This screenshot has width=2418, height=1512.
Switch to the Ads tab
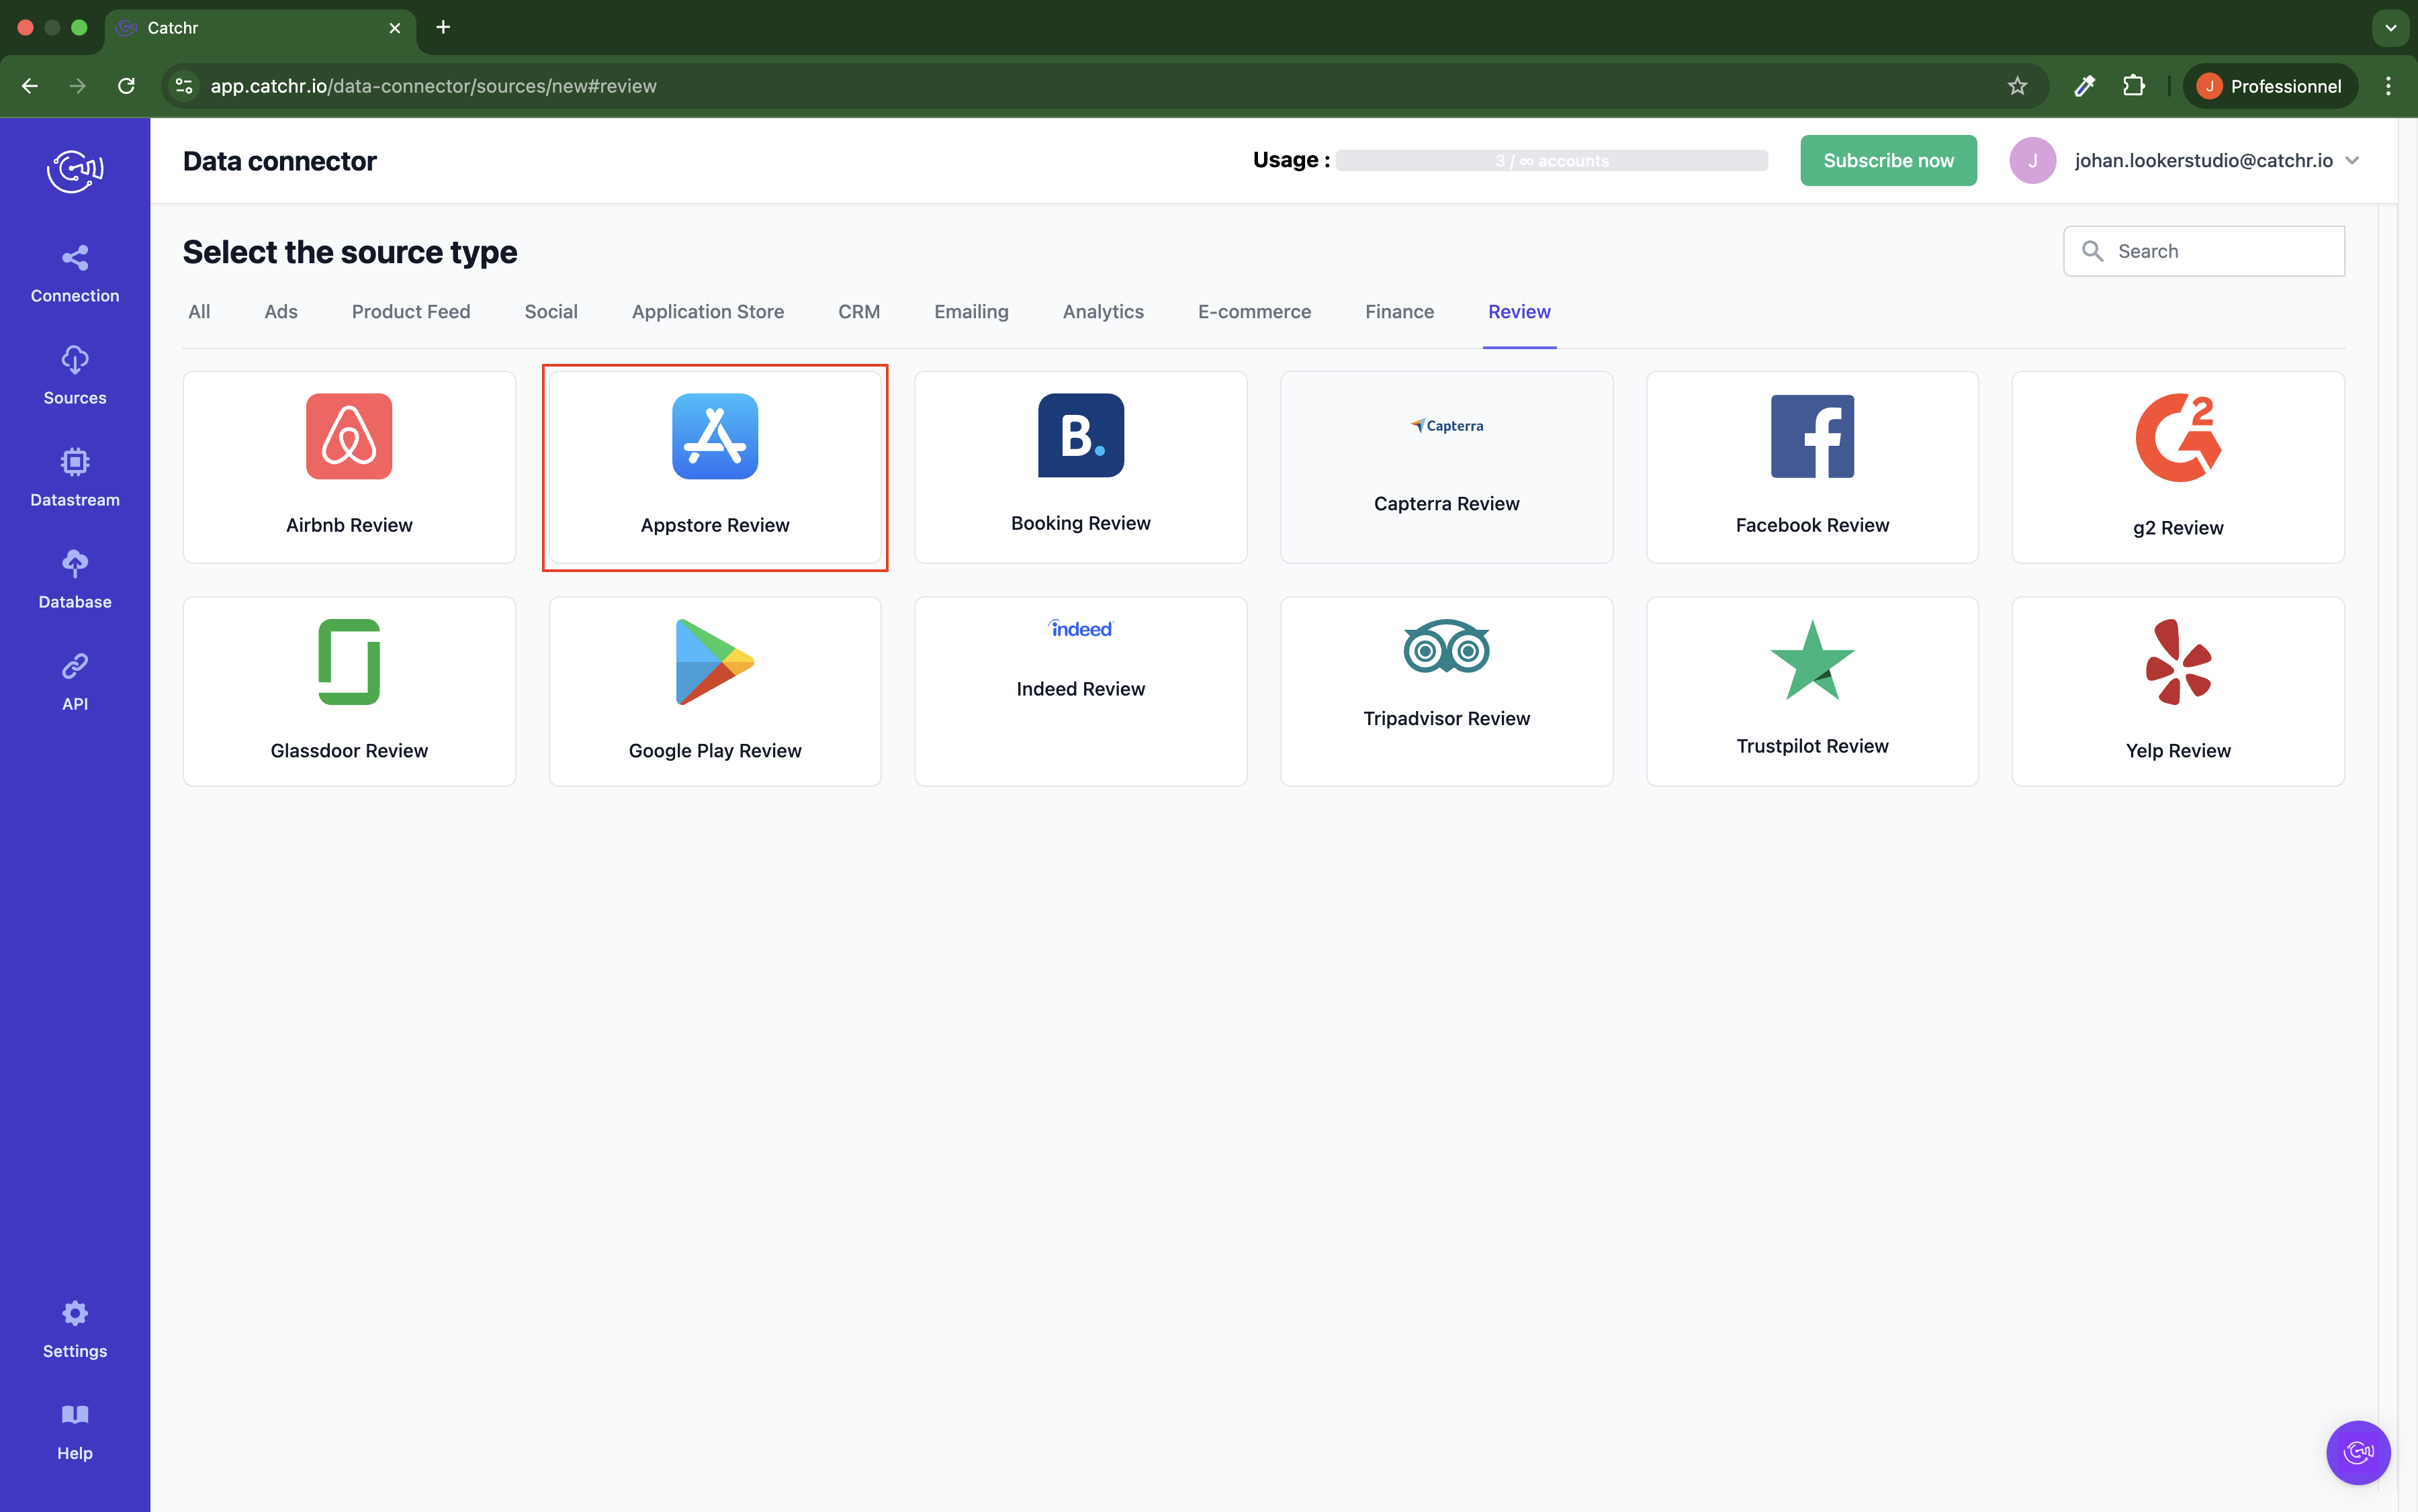coord(281,312)
